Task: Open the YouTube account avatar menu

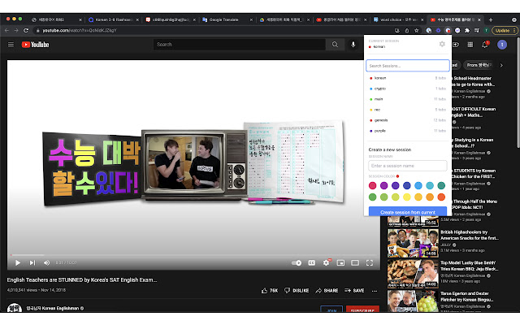Action: coord(502,45)
